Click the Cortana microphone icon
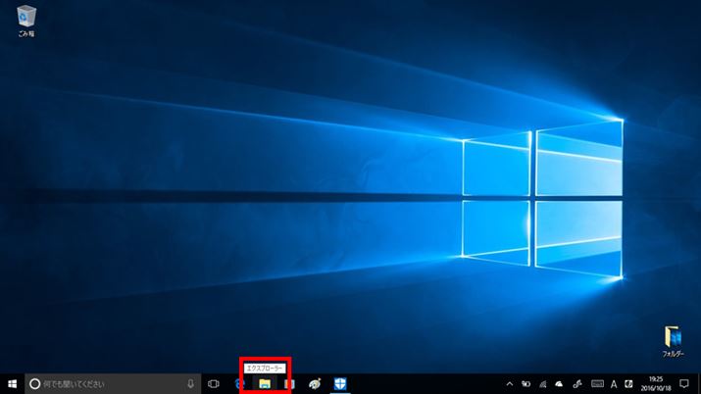 [189, 383]
